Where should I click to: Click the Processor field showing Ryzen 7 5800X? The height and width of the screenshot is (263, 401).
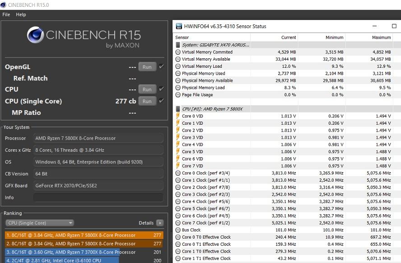tap(98, 138)
